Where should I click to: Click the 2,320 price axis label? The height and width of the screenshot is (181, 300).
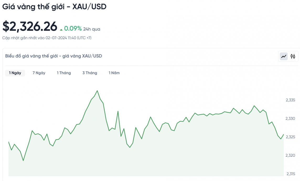point(290,155)
